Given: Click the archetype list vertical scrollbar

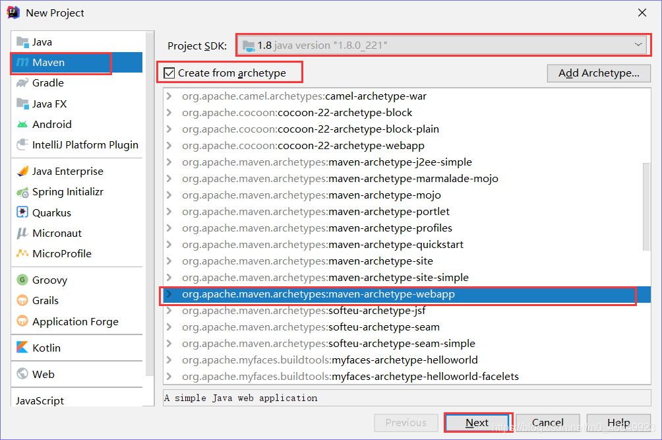Looking at the screenshot, I should tap(646, 206).
